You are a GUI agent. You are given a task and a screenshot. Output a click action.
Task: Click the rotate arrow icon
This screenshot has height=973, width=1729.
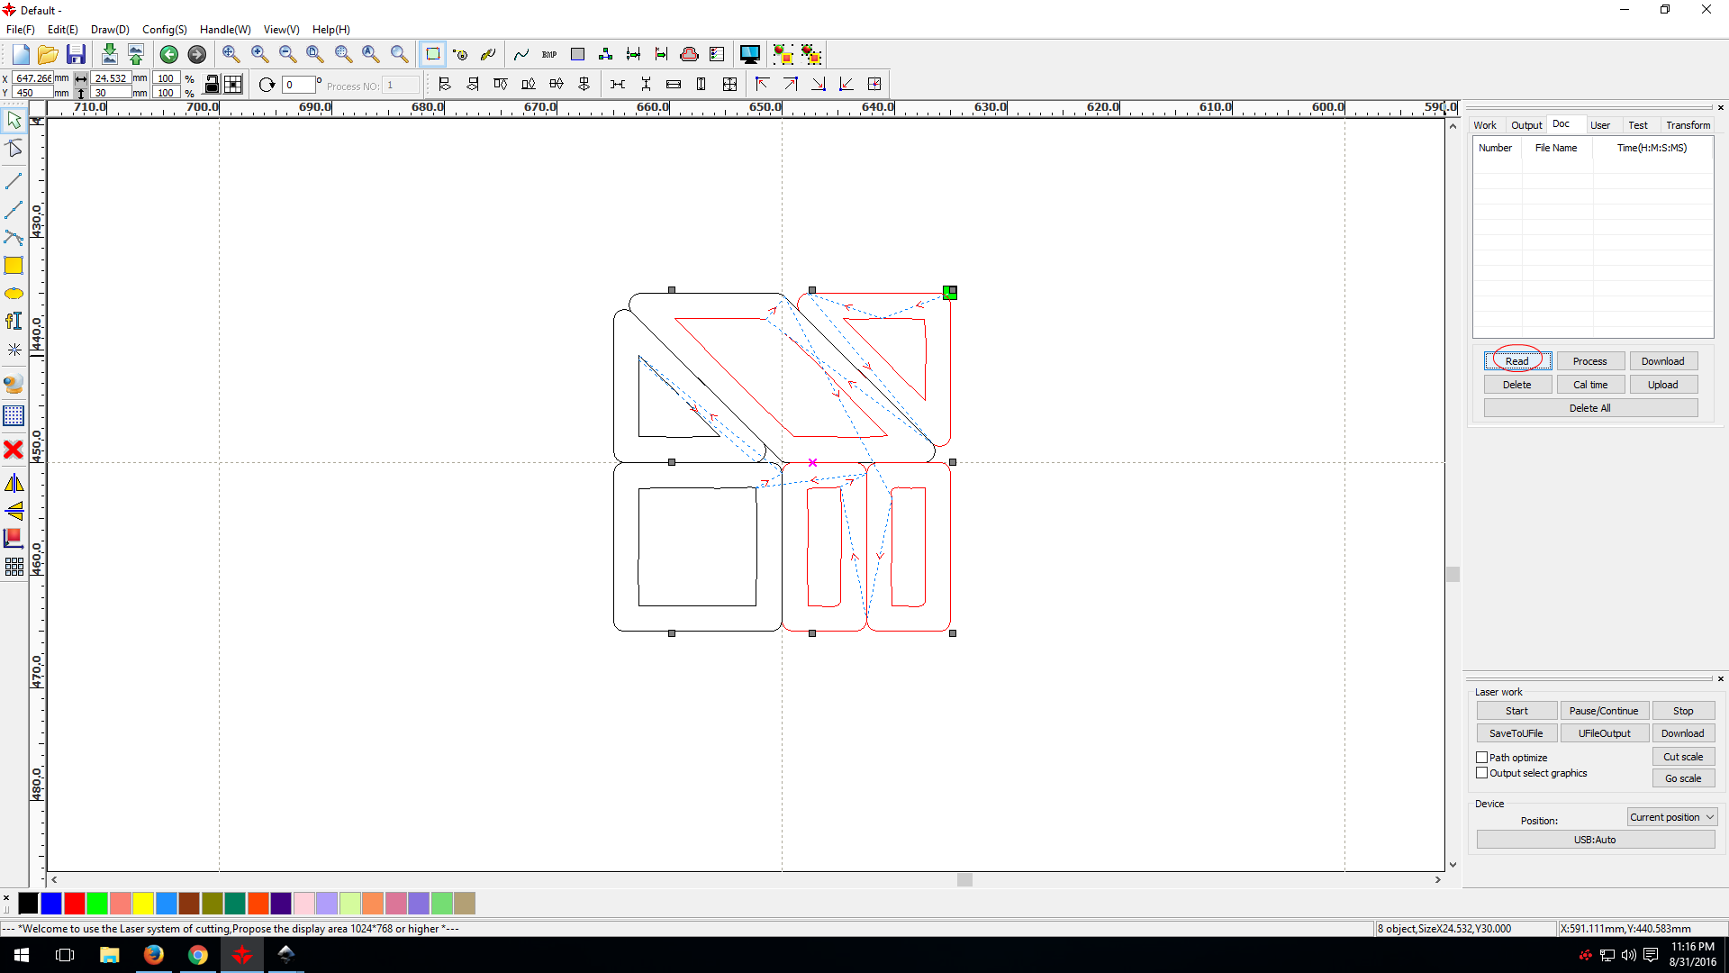pyautogui.click(x=267, y=85)
